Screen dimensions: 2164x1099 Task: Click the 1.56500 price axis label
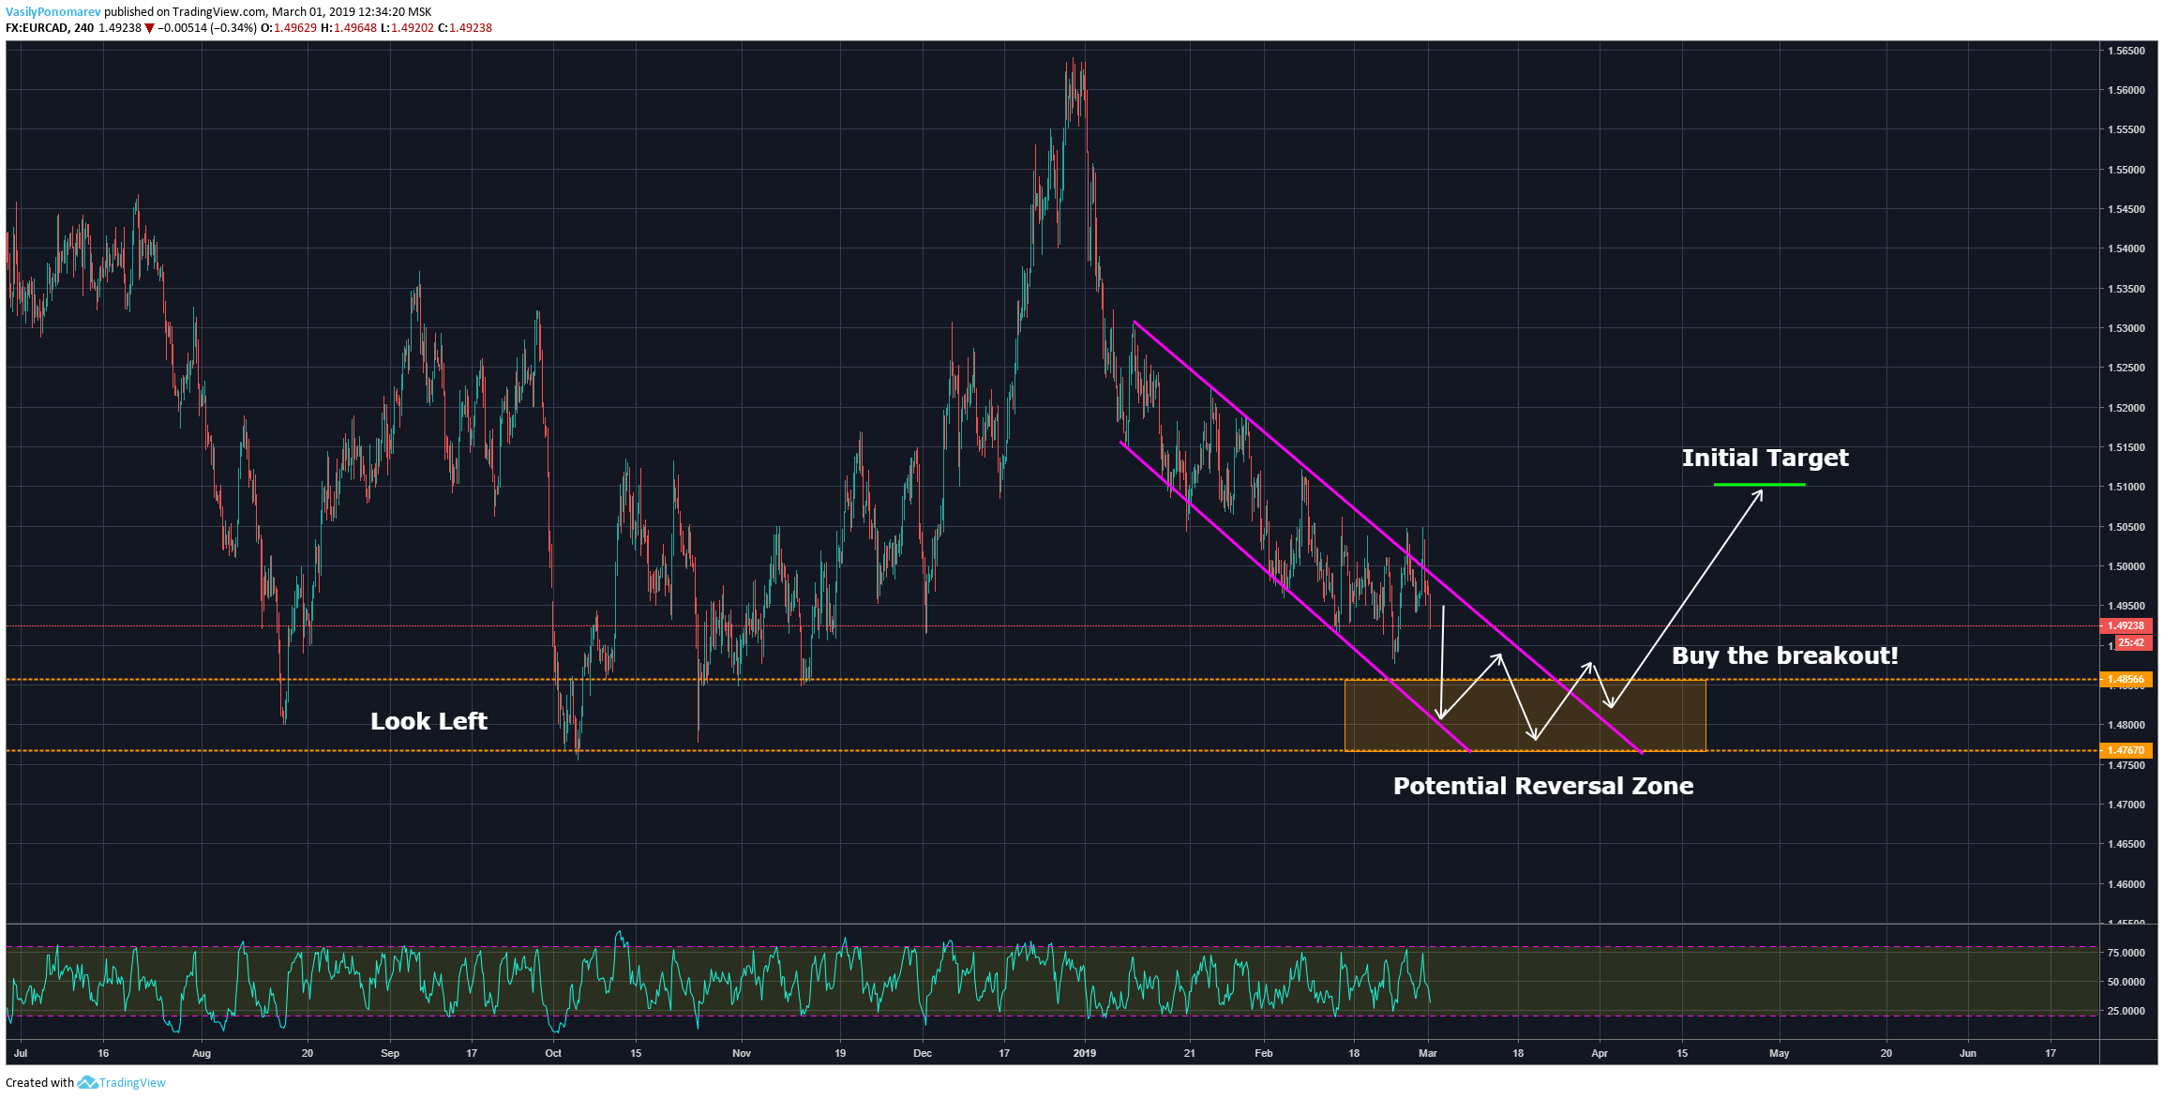pyautogui.click(x=2126, y=51)
